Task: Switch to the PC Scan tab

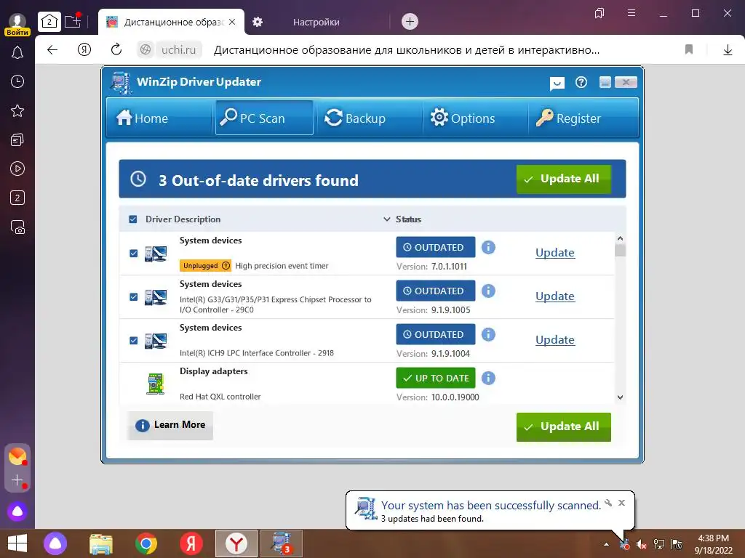Action: click(264, 118)
